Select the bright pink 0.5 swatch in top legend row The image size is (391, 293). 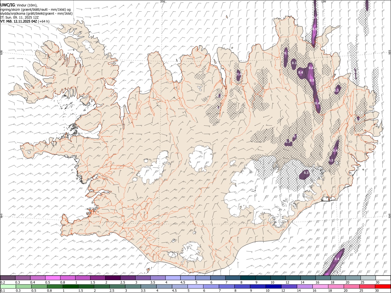[x=53, y=278]
